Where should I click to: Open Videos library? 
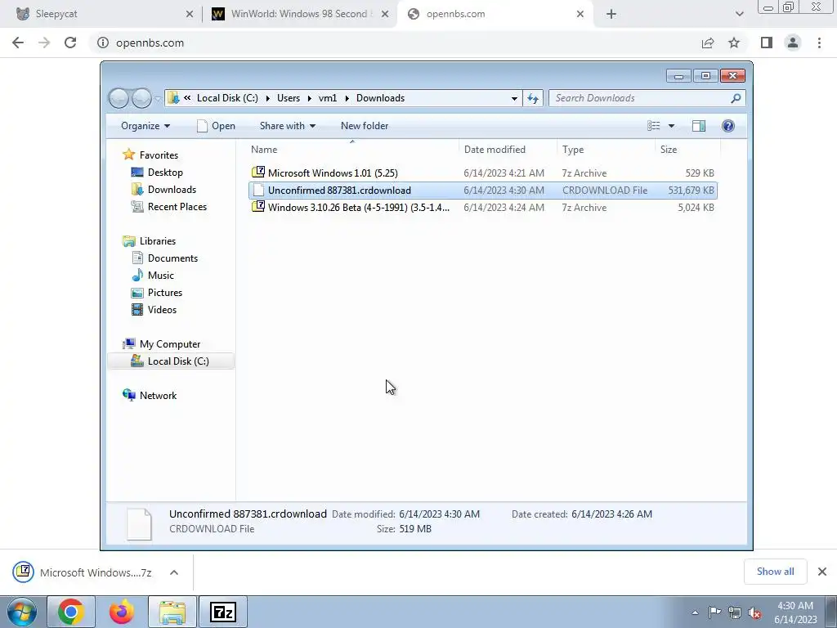point(154,309)
